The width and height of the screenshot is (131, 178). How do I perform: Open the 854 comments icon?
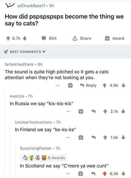pos(44,38)
